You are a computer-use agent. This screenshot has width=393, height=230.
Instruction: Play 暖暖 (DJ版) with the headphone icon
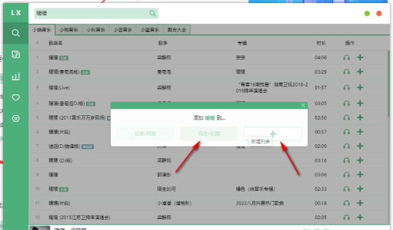(346, 160)
